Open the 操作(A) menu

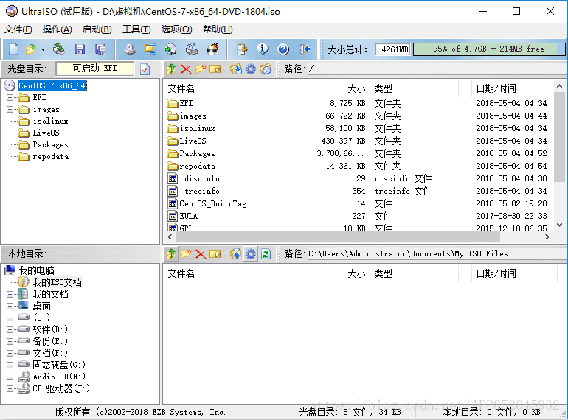pos(58,29)
